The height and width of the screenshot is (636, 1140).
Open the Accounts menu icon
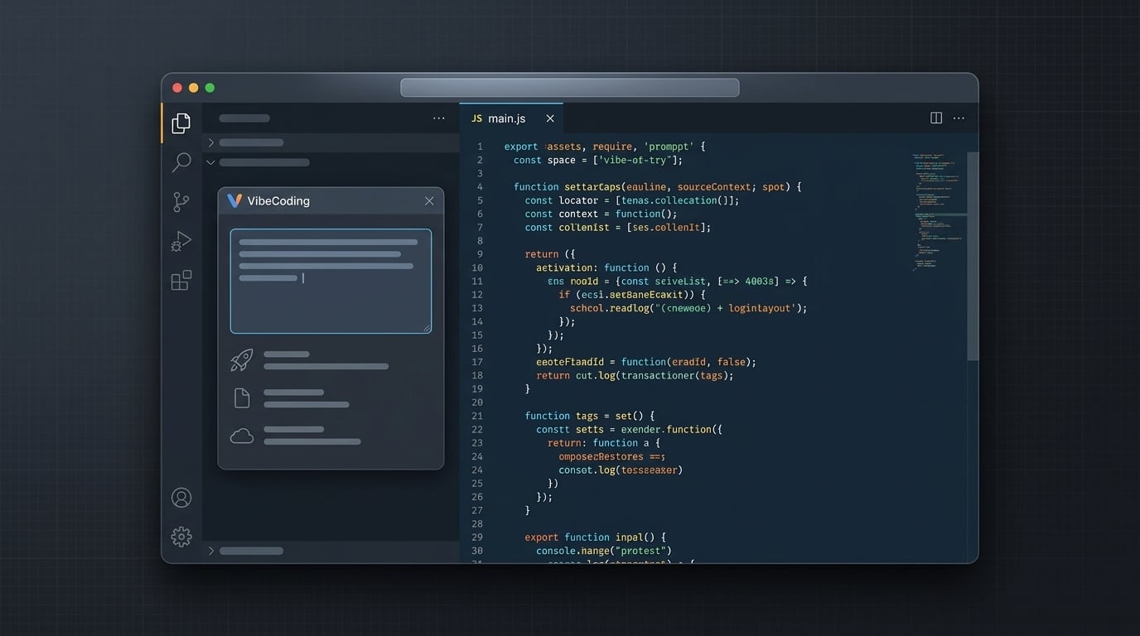pos(181,498)
